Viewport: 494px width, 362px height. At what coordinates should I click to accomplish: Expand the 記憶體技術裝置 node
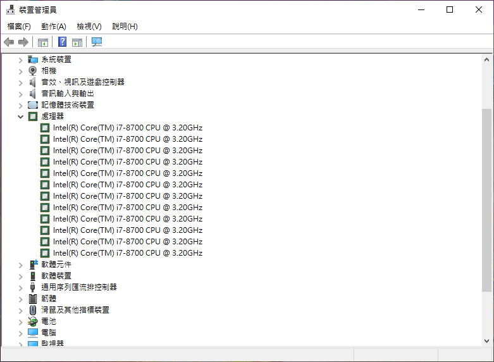pos(20,105)
